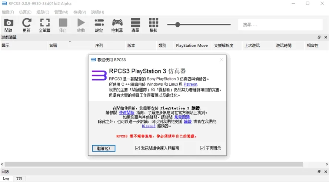Float the 日誌 log panel with undock icon

(x=319, y=172)
